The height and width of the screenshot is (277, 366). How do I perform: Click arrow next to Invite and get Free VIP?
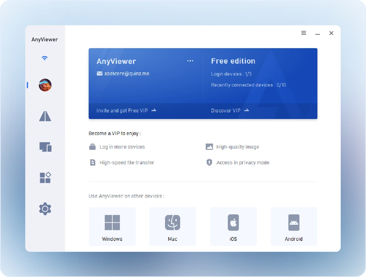pos(154,110)
